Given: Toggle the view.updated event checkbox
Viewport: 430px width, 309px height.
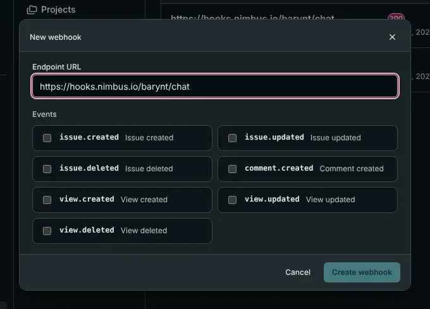Looking at the screenshot, I should point(232,200).
